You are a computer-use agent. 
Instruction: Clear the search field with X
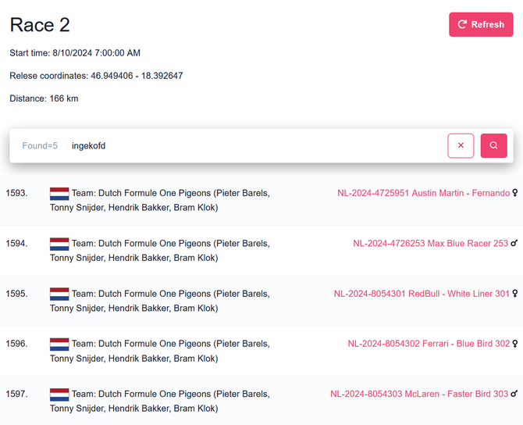pos(461,145)
